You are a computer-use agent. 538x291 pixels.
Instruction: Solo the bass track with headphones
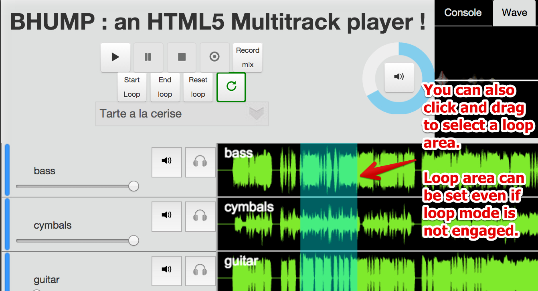(200, 162)
